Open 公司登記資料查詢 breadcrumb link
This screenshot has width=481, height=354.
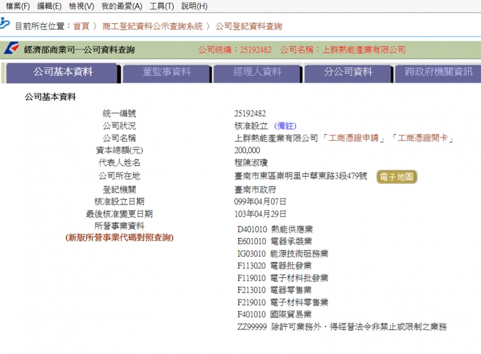249,27
